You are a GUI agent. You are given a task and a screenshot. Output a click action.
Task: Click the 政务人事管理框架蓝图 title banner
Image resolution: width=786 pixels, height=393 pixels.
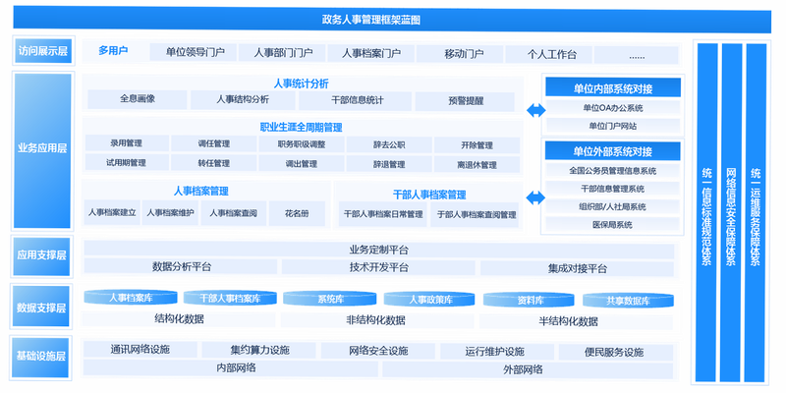[392, 20]
